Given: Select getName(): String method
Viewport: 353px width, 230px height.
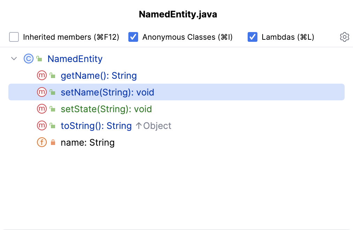Looking at the screenshot, I should 98,75.
